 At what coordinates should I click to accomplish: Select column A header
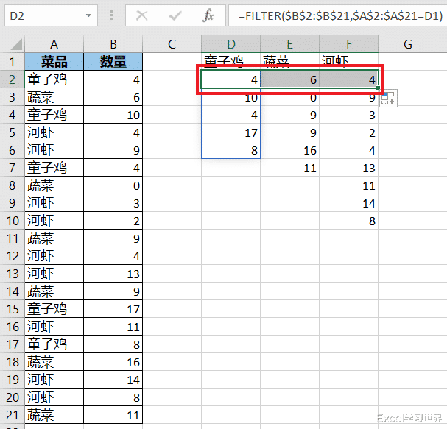click(54, 44)
